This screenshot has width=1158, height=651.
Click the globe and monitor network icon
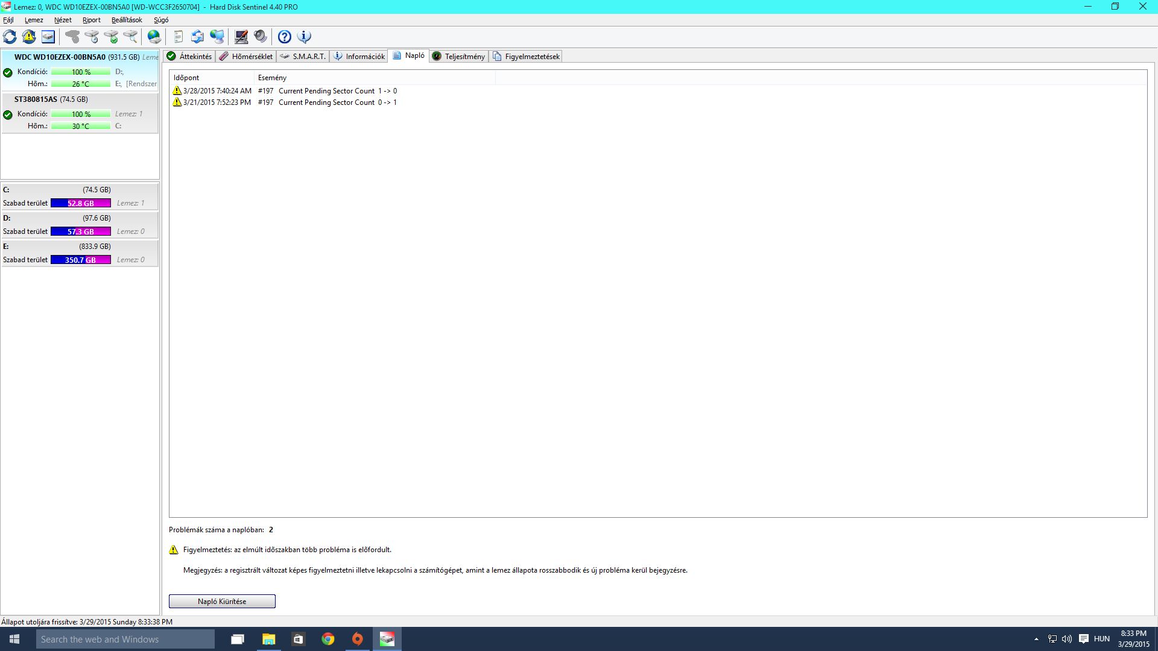217,37
